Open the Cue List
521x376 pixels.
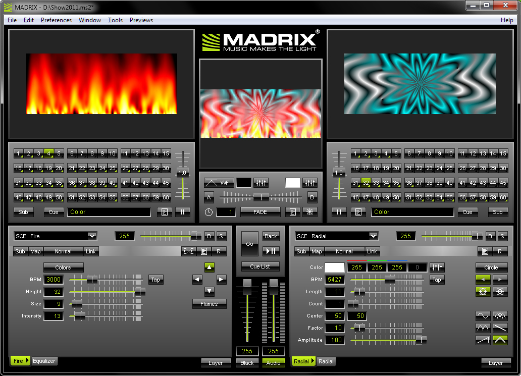pyautogui.click(x=260, y=266)
